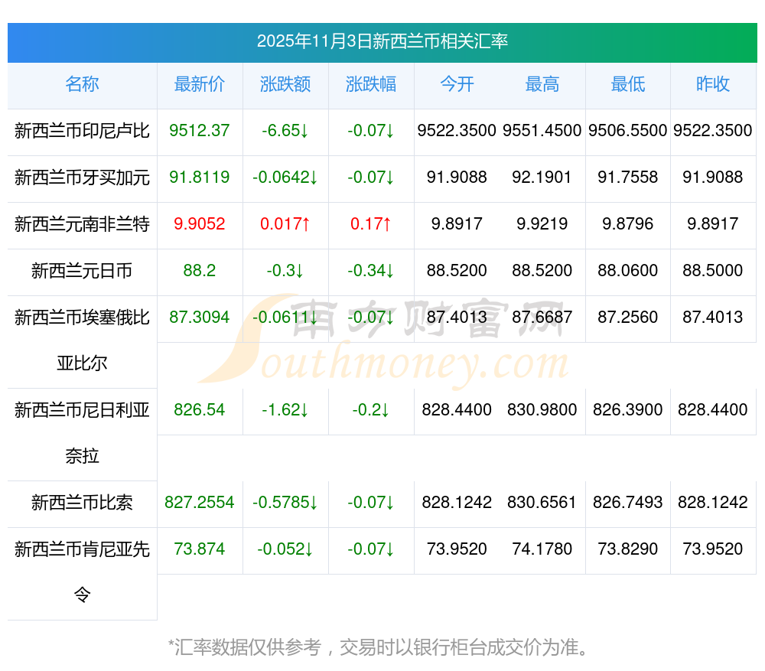Click the red latest price 9.9052
The height and width of the screenshot is (671, 765).
pos(200,224)
